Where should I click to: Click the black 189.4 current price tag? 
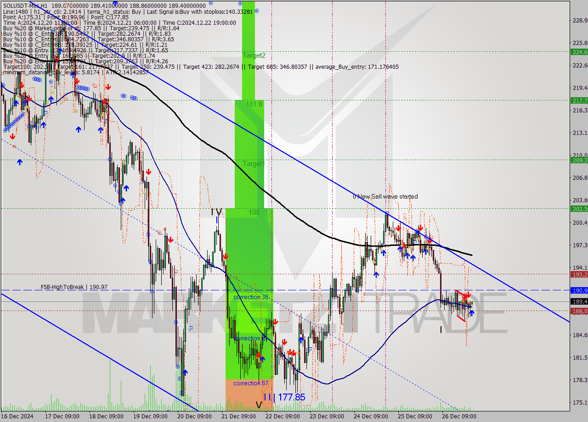click(579, 301)
